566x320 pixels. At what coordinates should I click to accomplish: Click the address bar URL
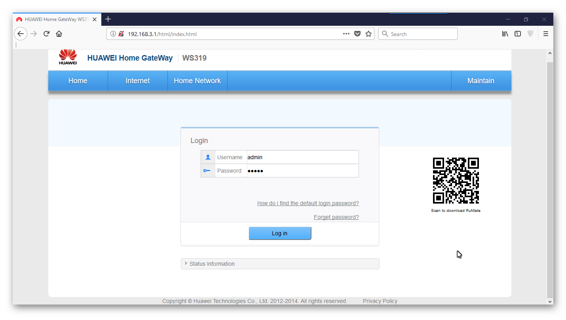(x=162, y=34)
